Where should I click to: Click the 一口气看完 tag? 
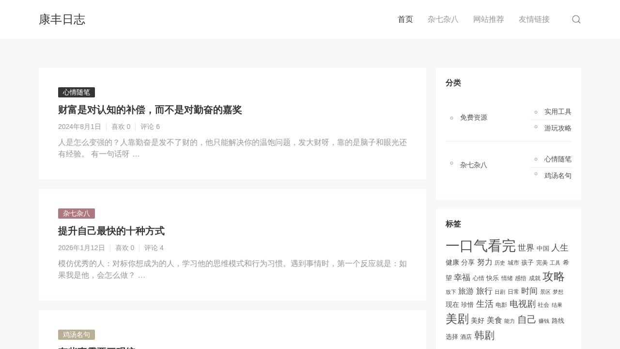point(480,246)
